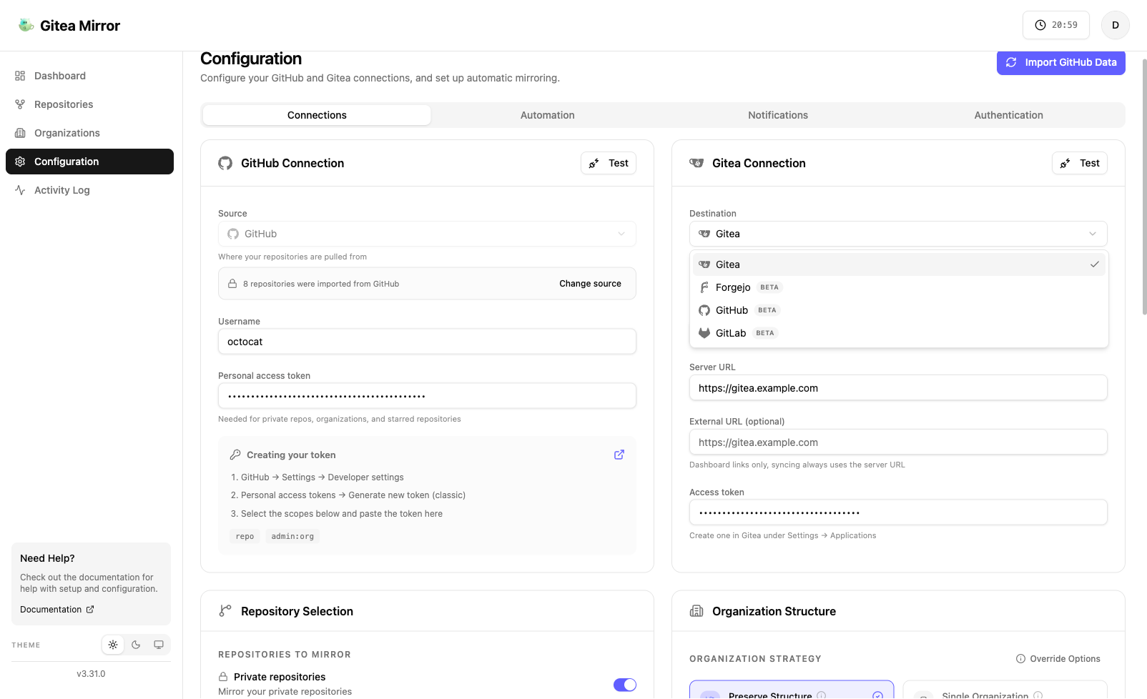This screenshot has height=699, width=1147.
Task: Choose GitLab from the destination list
Action: (899, 333)
